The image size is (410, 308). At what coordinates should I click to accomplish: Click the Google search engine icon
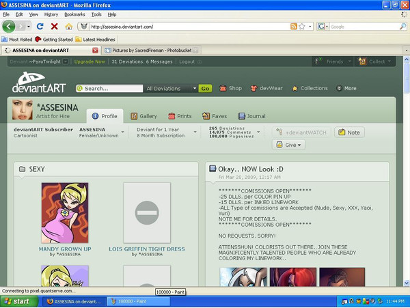pos(321,27)
